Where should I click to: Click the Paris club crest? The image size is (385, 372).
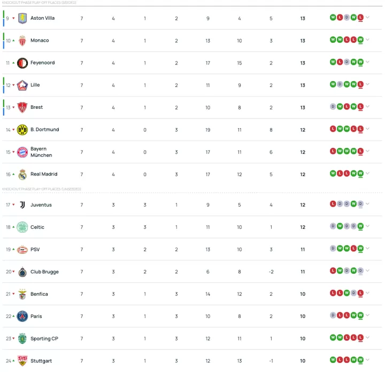tap(22, 316)
